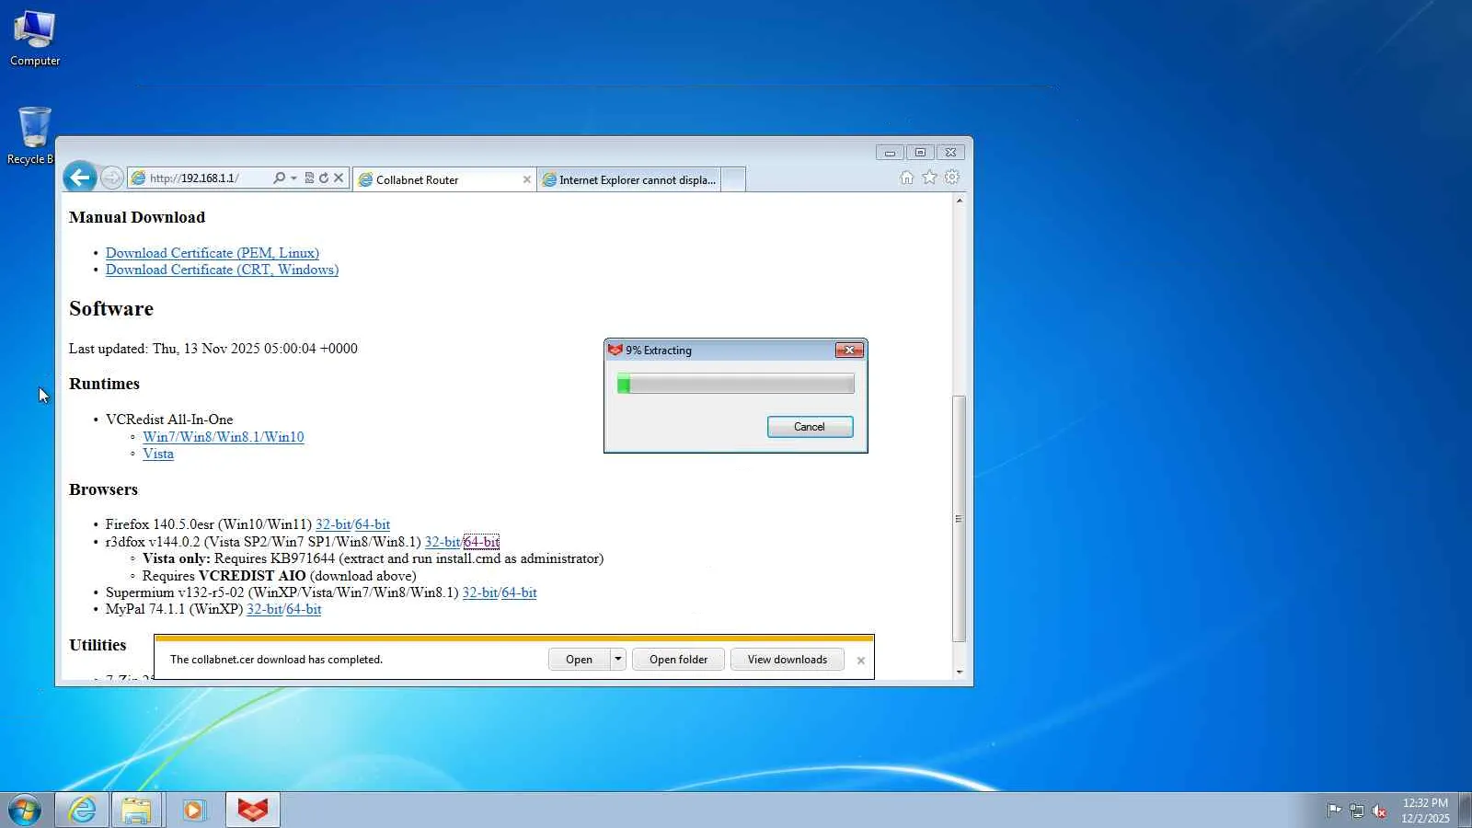This screenshot has height=828, width=1472.
Task: Click the 'Manual Download' heading
Action: click(137, 217)
